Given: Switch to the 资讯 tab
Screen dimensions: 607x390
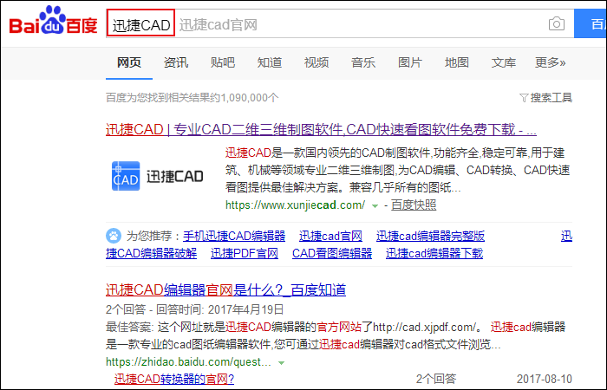Looking at the screenshot, I should [x=176, y=62].
